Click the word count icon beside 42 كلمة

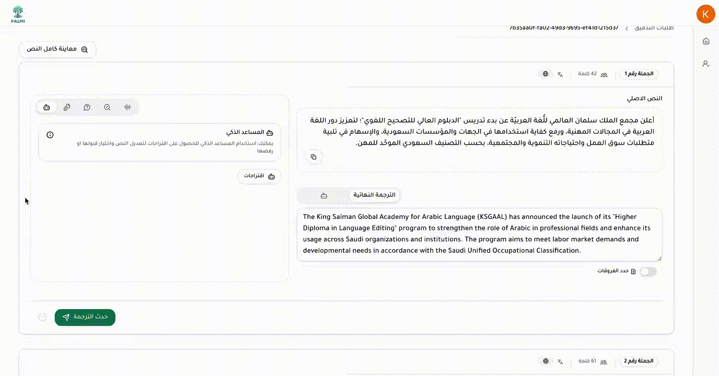click(x=604, y=74)
